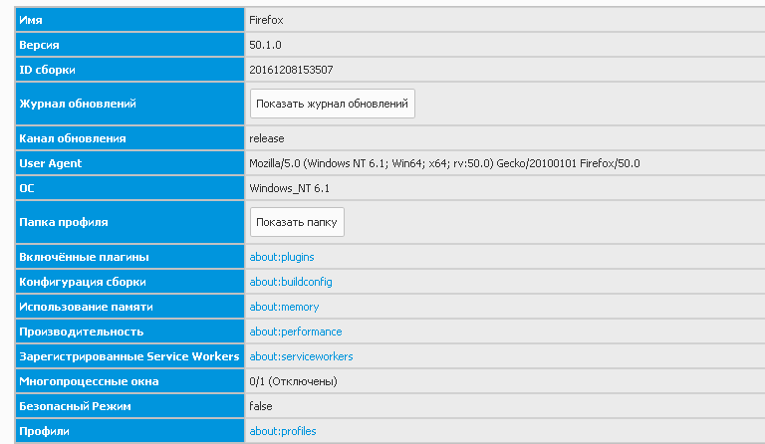Click the User Agent string text
765x444 pixels.
point(444,163)
